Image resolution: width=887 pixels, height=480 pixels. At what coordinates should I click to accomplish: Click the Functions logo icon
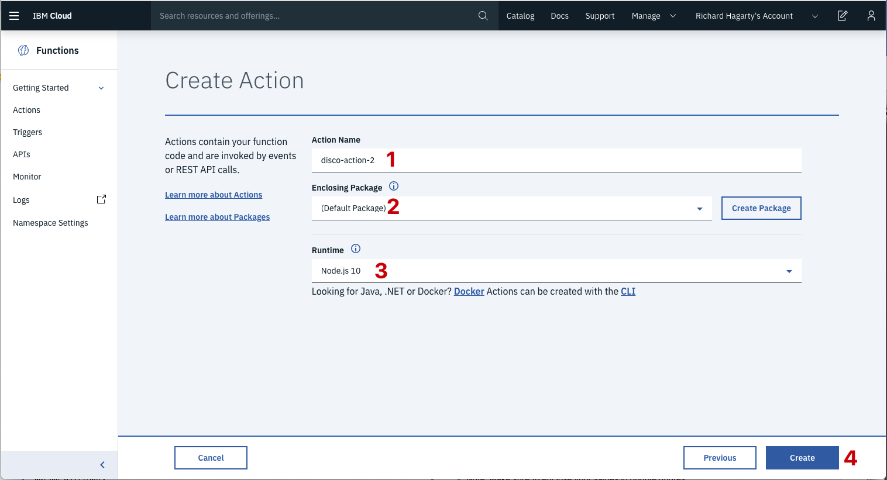point(23,50)
